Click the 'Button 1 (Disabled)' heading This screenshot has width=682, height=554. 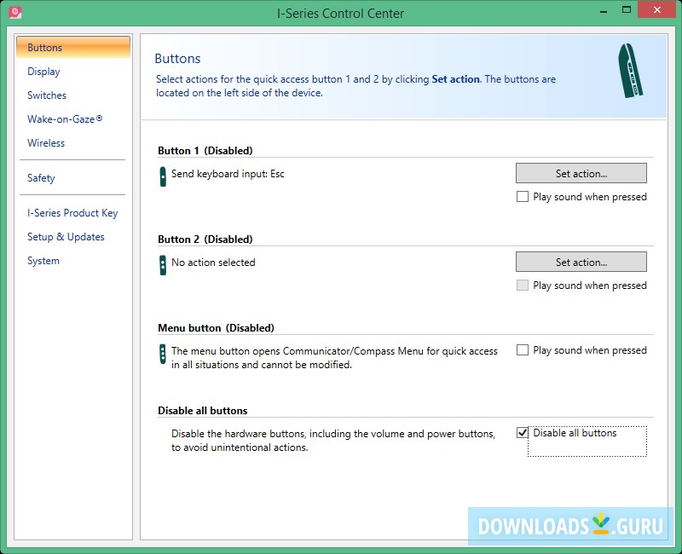(205, 151)
